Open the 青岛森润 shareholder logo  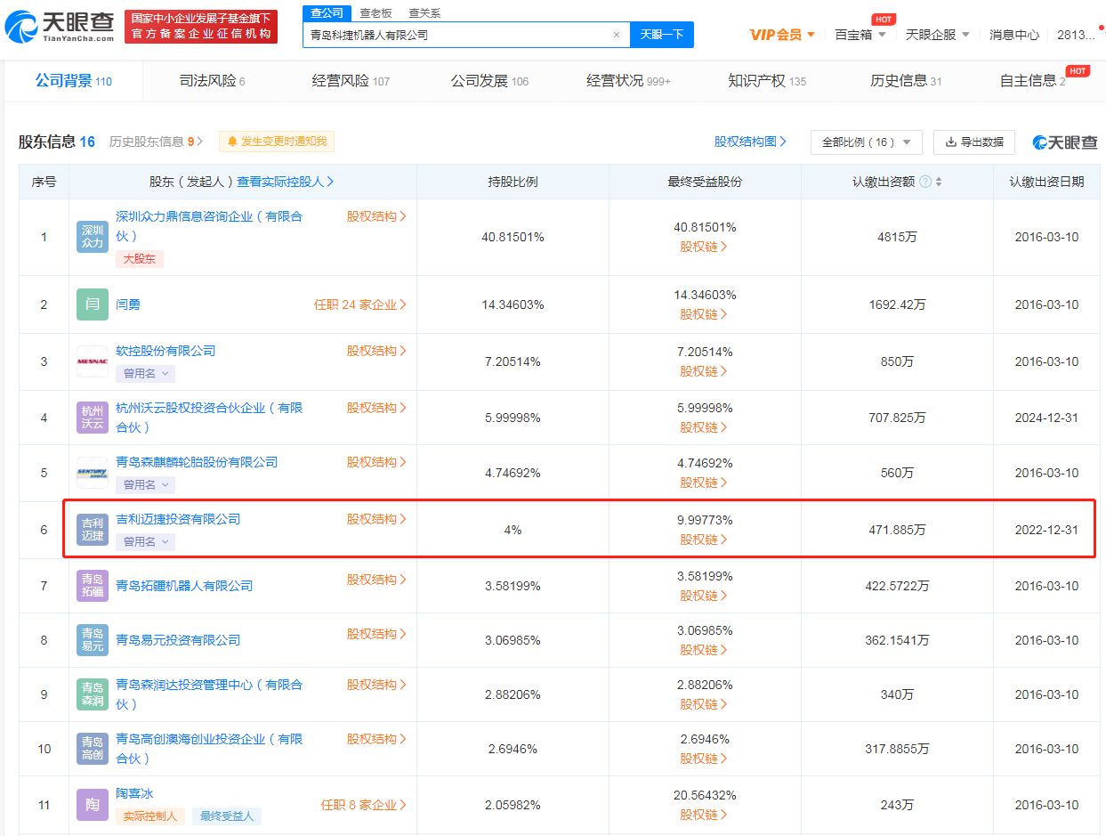pyautogui.click(x=93, y=694)
